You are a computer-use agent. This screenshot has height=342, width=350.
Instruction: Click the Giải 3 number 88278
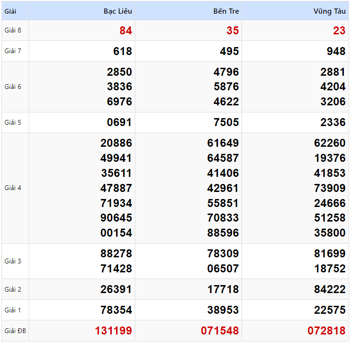click(116, 254)
